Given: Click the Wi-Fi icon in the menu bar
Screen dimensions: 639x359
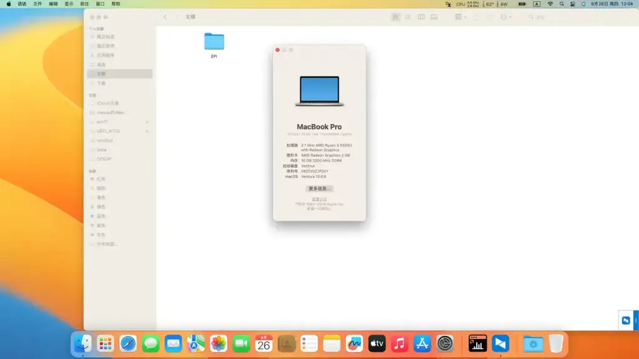Looking at the screenshot, I should pos(550,4).
